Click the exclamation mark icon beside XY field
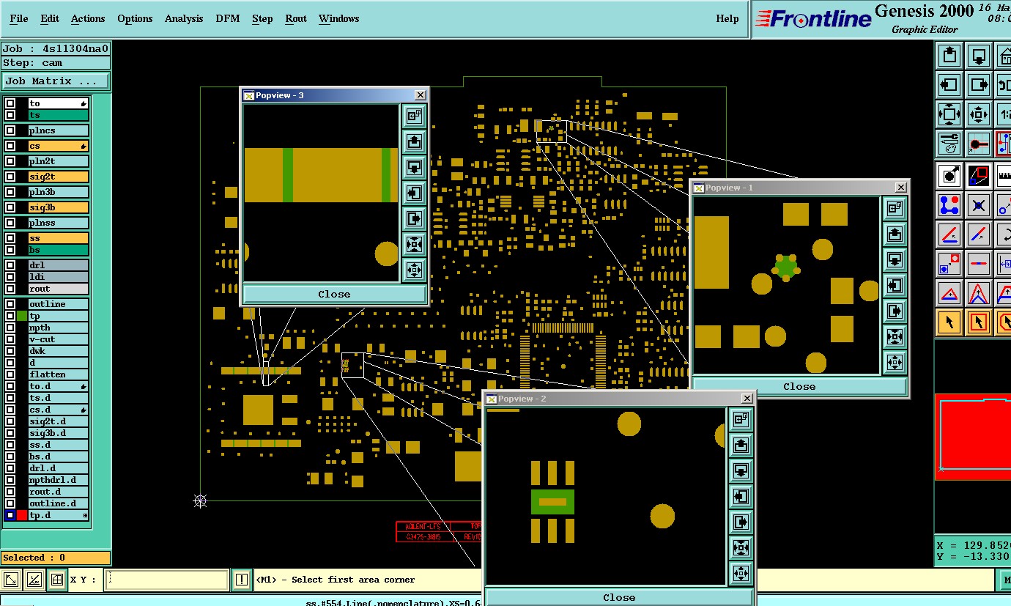This screenshot has width=1011, height=606. (242, 580)
